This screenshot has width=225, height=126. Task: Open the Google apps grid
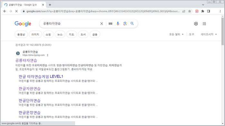point(204,24)
